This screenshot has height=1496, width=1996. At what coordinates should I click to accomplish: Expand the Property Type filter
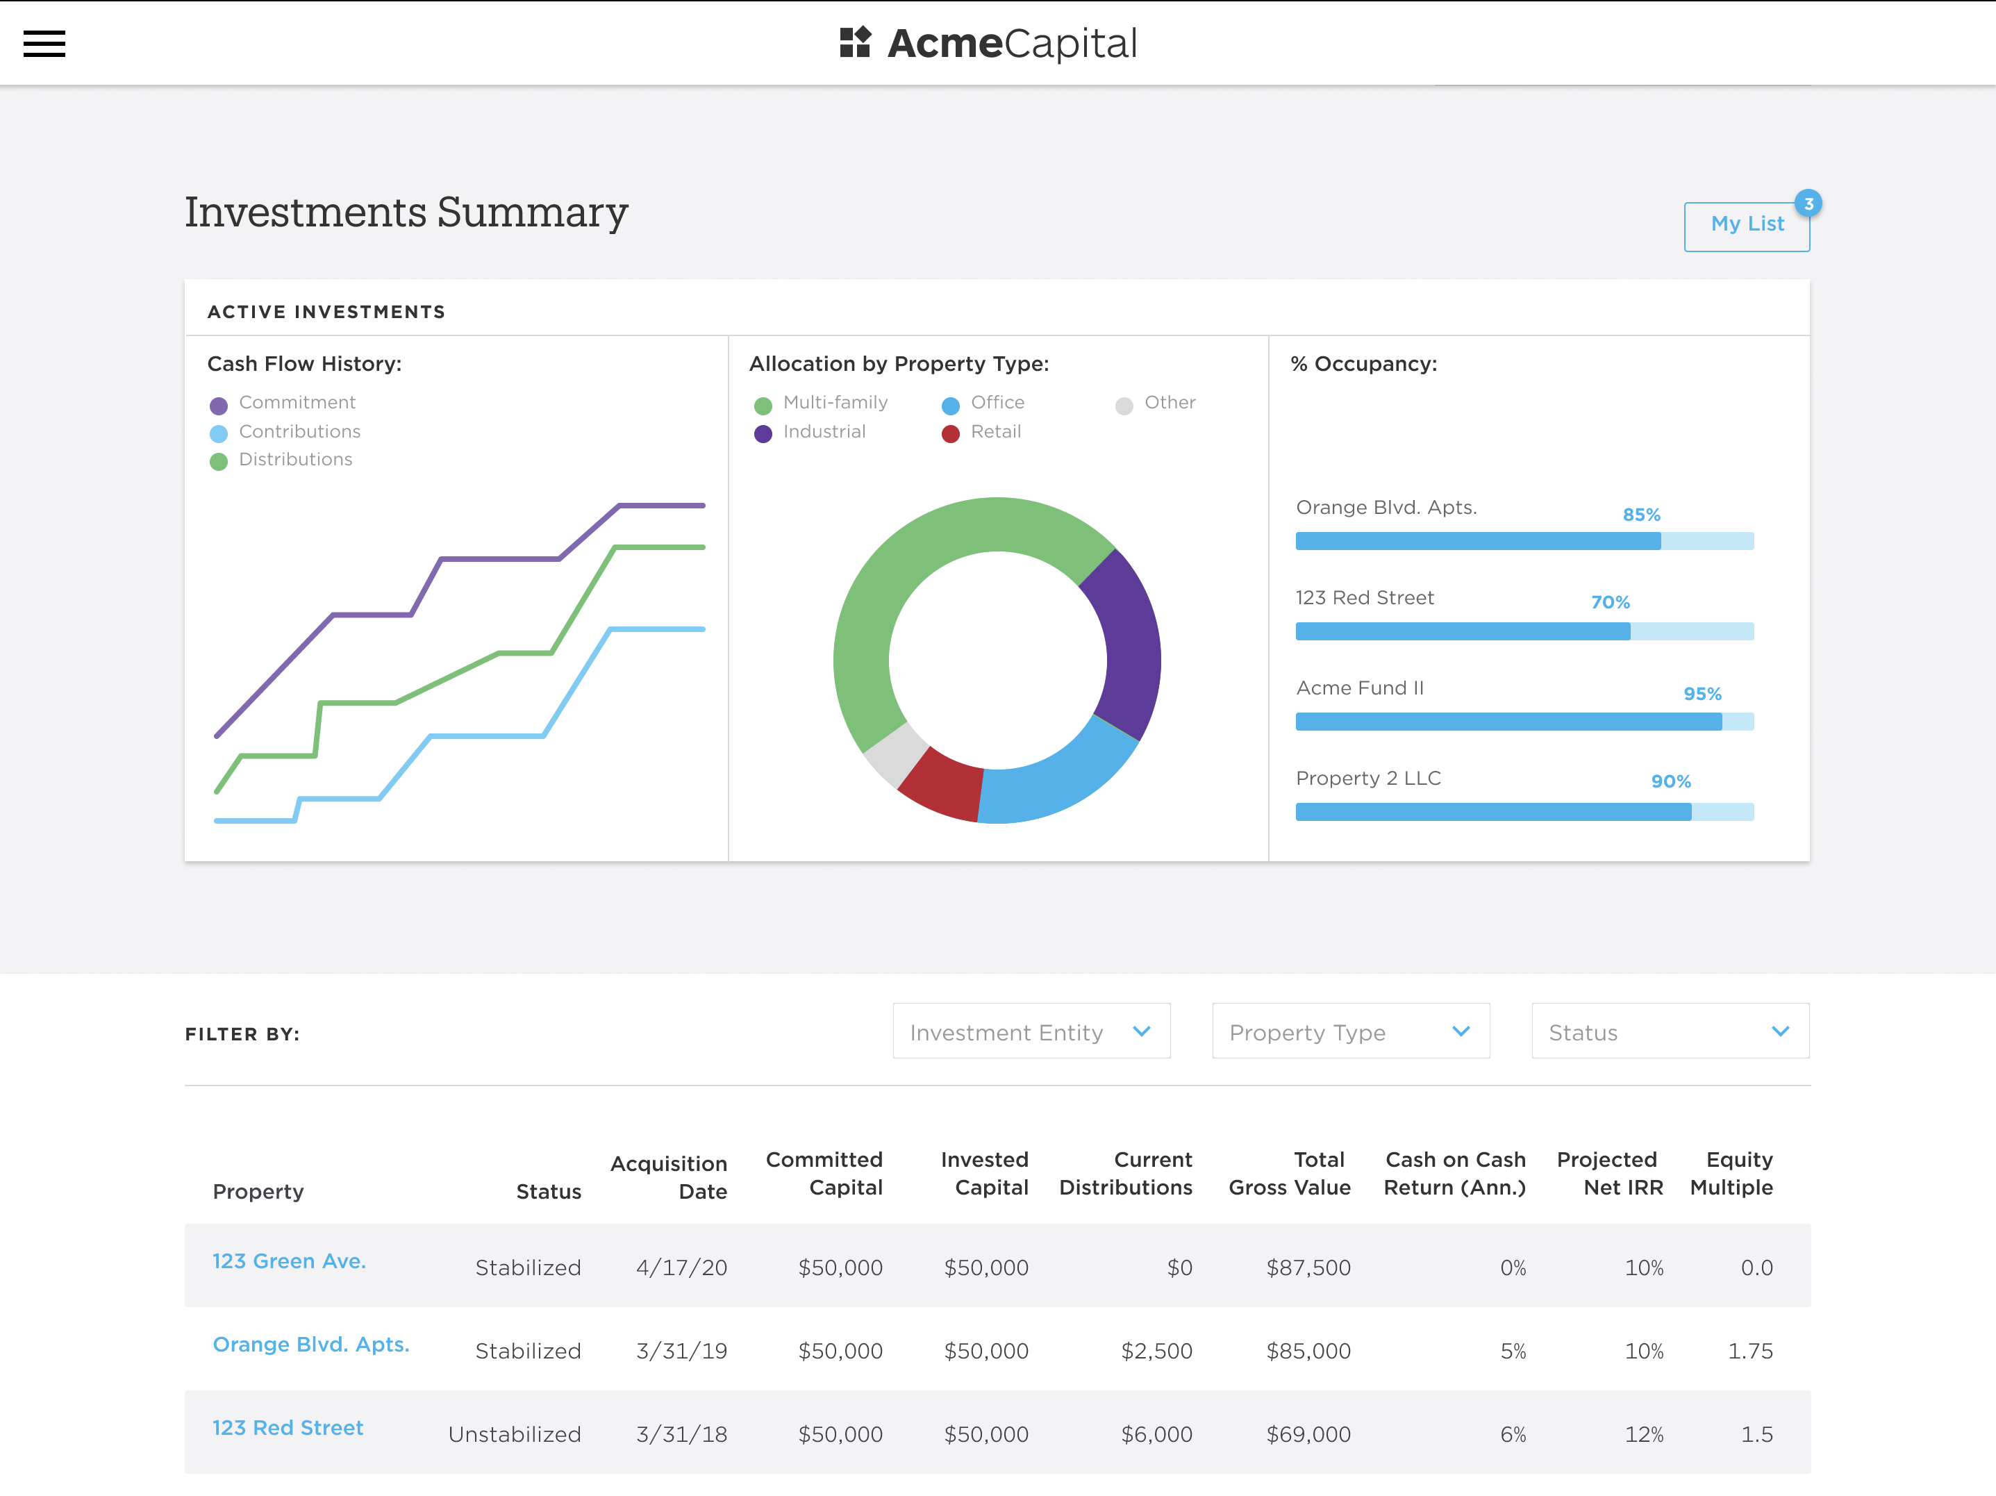[x=1350, y=1031]
